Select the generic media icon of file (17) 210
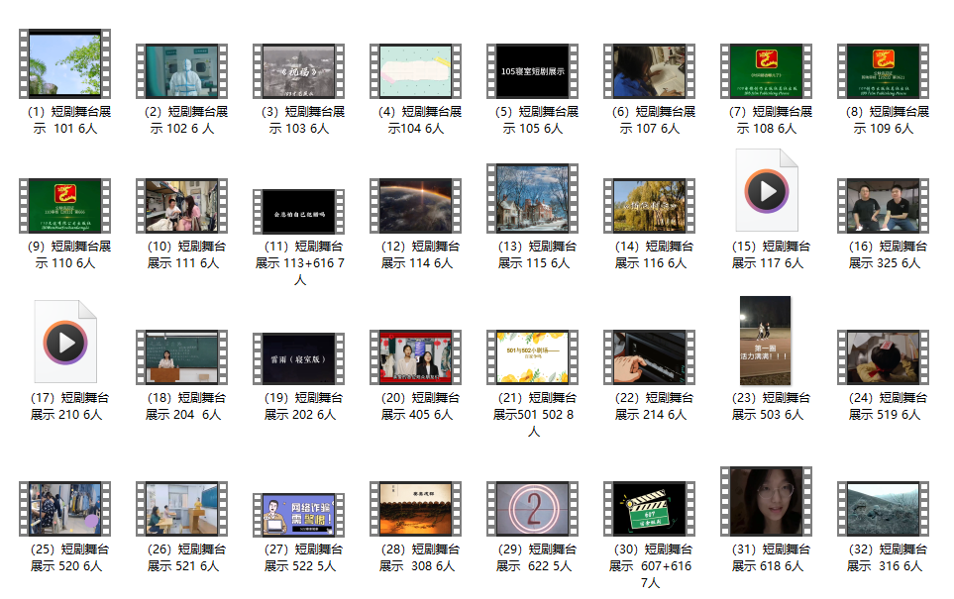The height and width of the screenshot is (599, 954). coord(65,343)
